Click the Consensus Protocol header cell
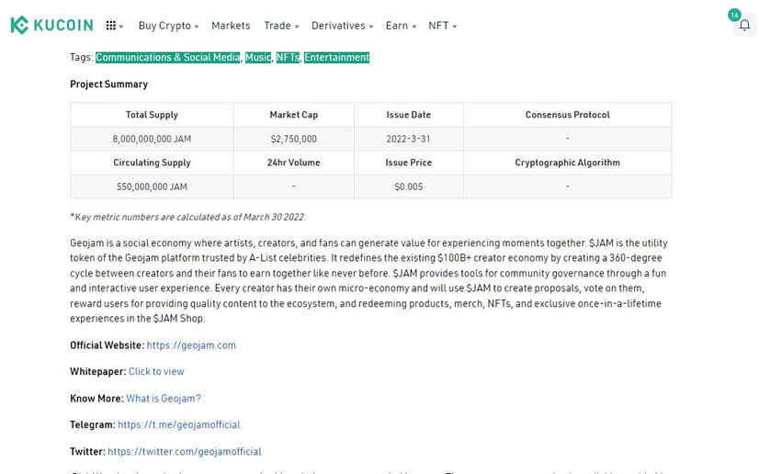 click(x=567, y=115)
